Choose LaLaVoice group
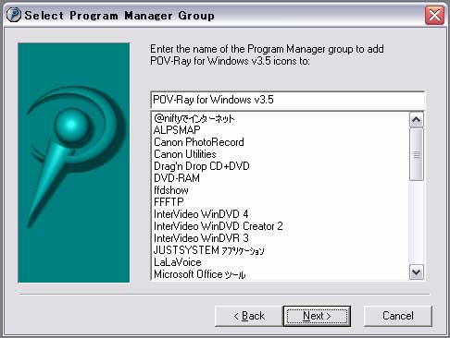Viewport: 450px width, 338px height. point(178,262)
